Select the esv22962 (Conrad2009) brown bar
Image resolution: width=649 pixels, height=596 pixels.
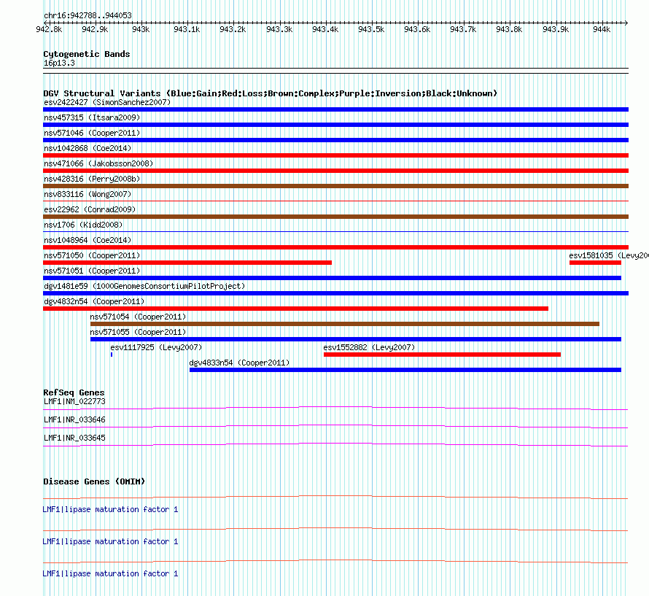(x=335, y=217)
